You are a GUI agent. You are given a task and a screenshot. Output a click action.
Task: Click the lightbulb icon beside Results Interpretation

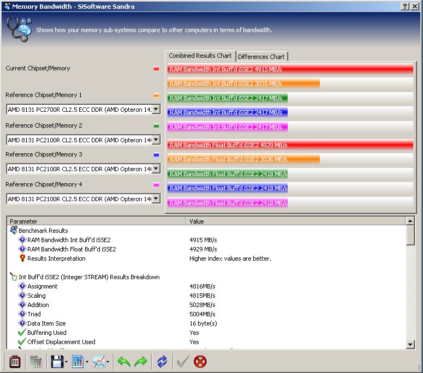click(x=22, y=258)
